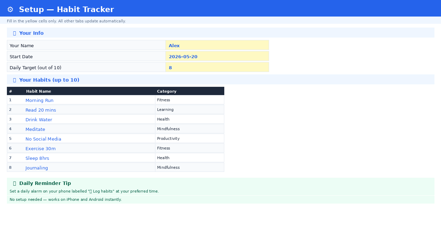Click the Daily Target (out of 10) label
The image size is (441, 248).
pyautogui.click(x=35, y=68)
